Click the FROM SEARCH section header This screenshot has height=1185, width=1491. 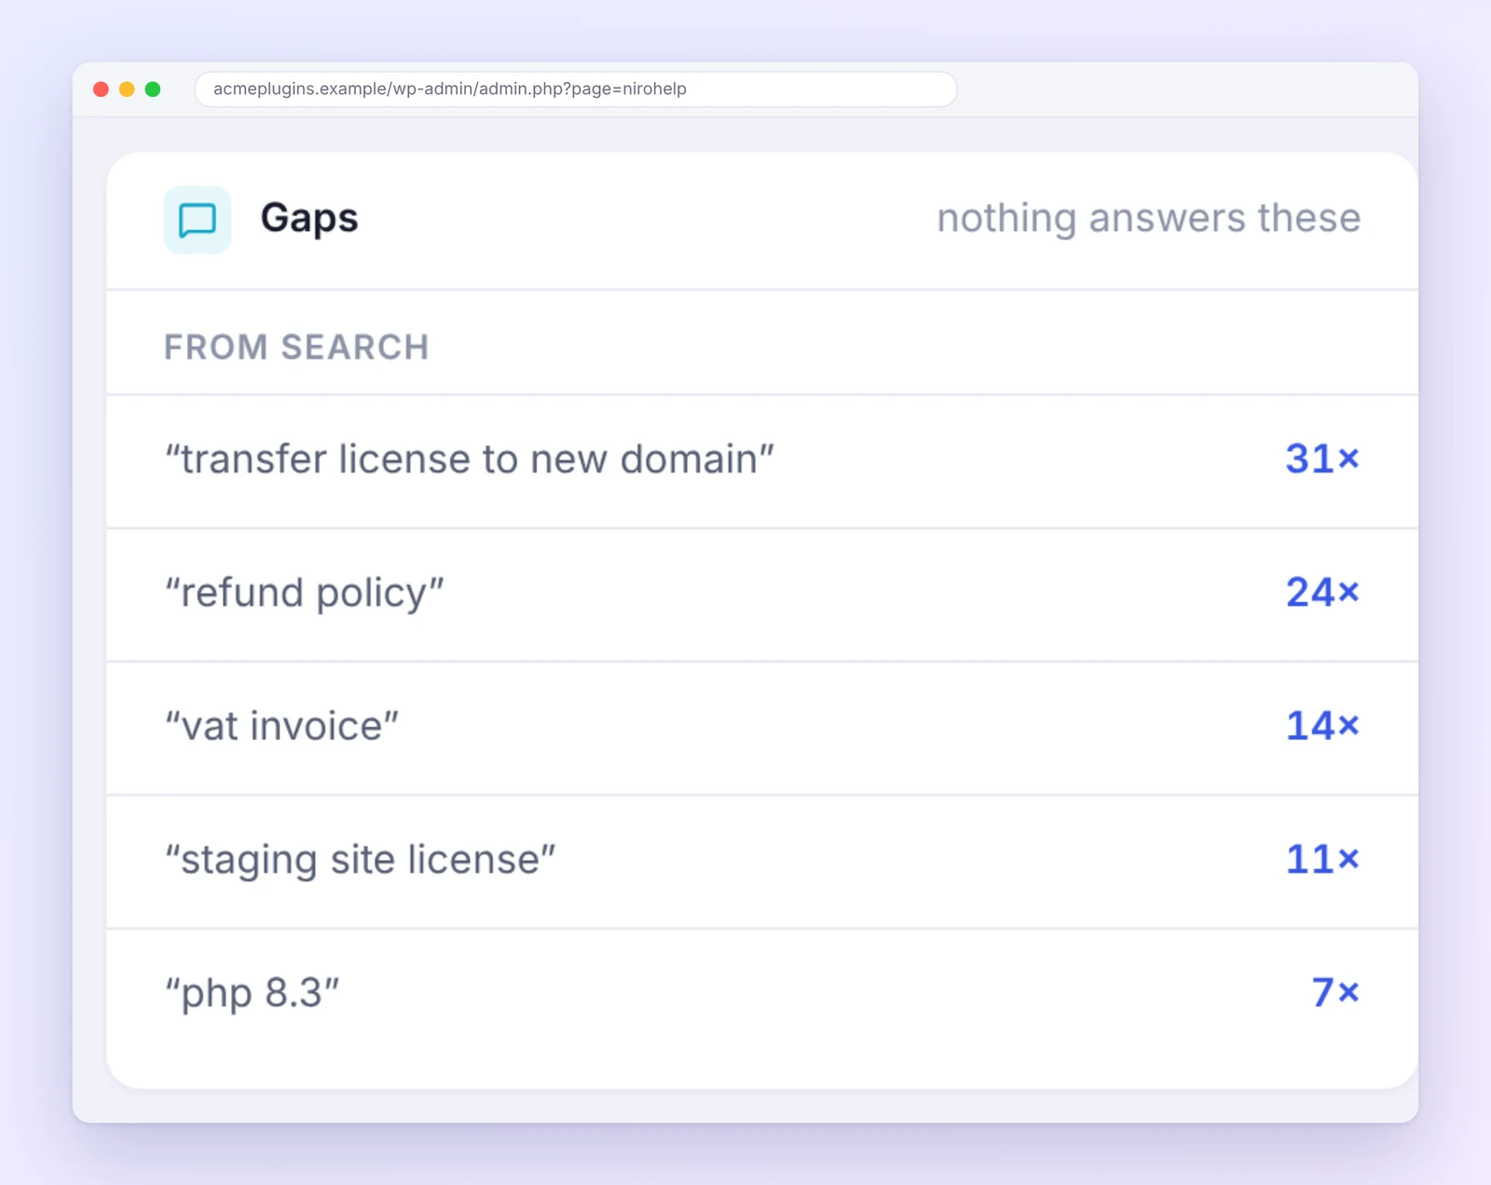click(296, 347)
